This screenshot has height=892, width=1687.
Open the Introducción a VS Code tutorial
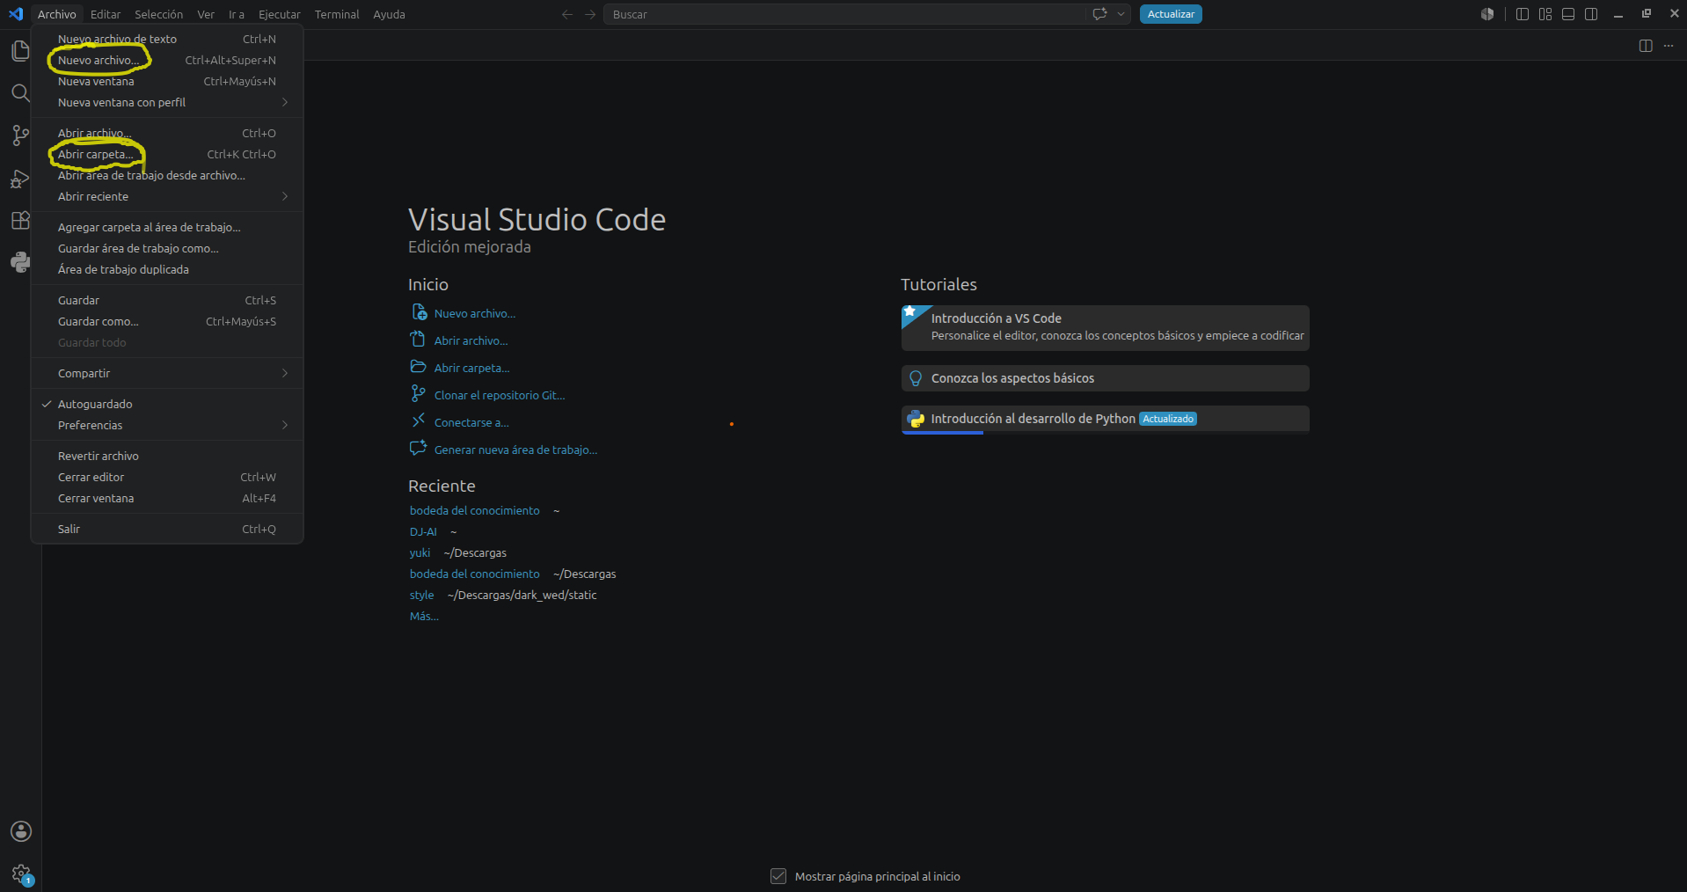[x=1106, y=327]
